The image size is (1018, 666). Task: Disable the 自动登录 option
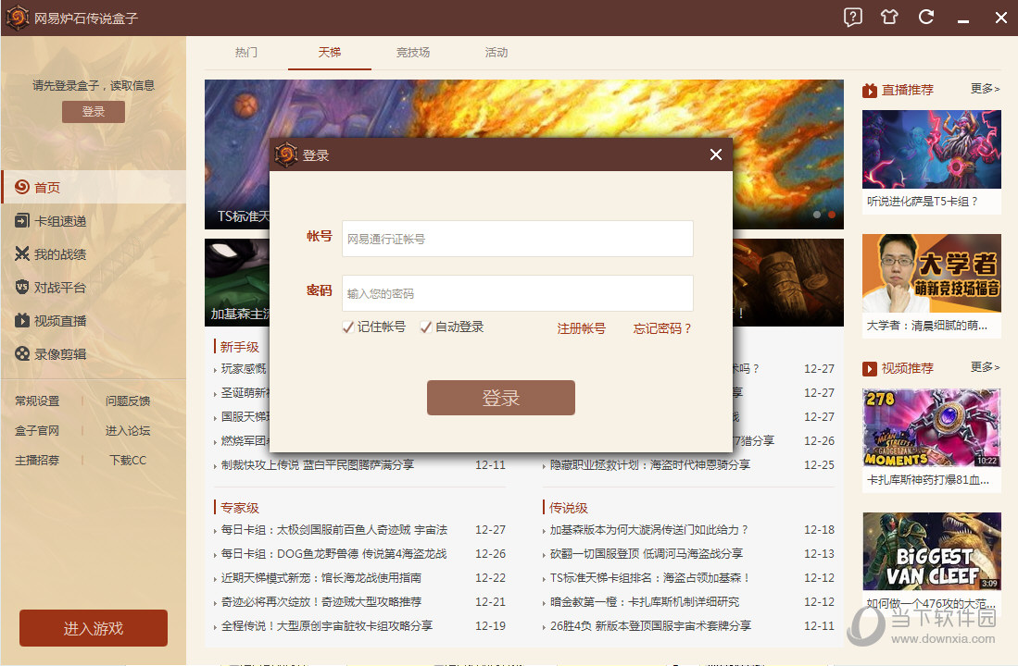pyautogui.click(x=425, y=327)
